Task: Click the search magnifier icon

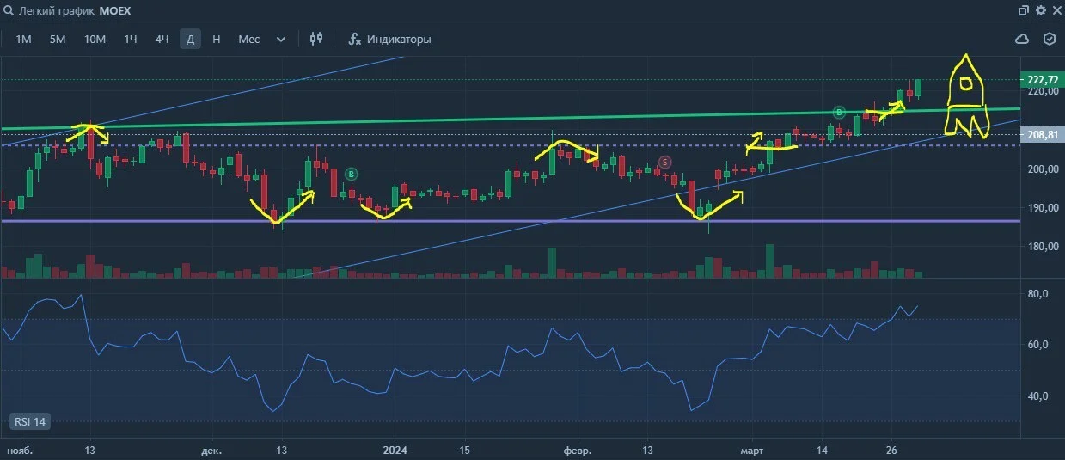Action: (x=9, y=10)
